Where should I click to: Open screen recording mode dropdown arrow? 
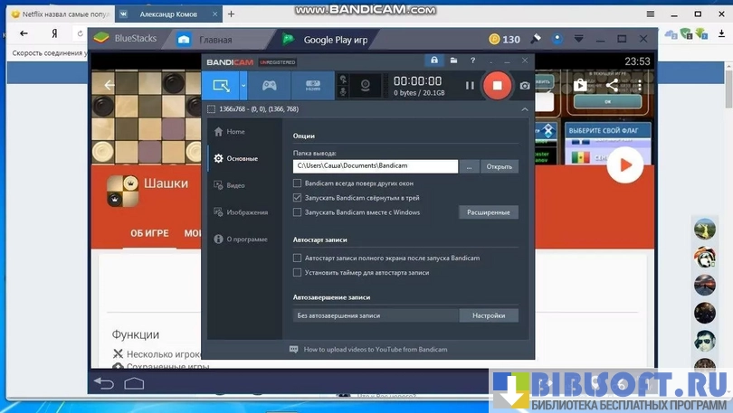point(243,86)
